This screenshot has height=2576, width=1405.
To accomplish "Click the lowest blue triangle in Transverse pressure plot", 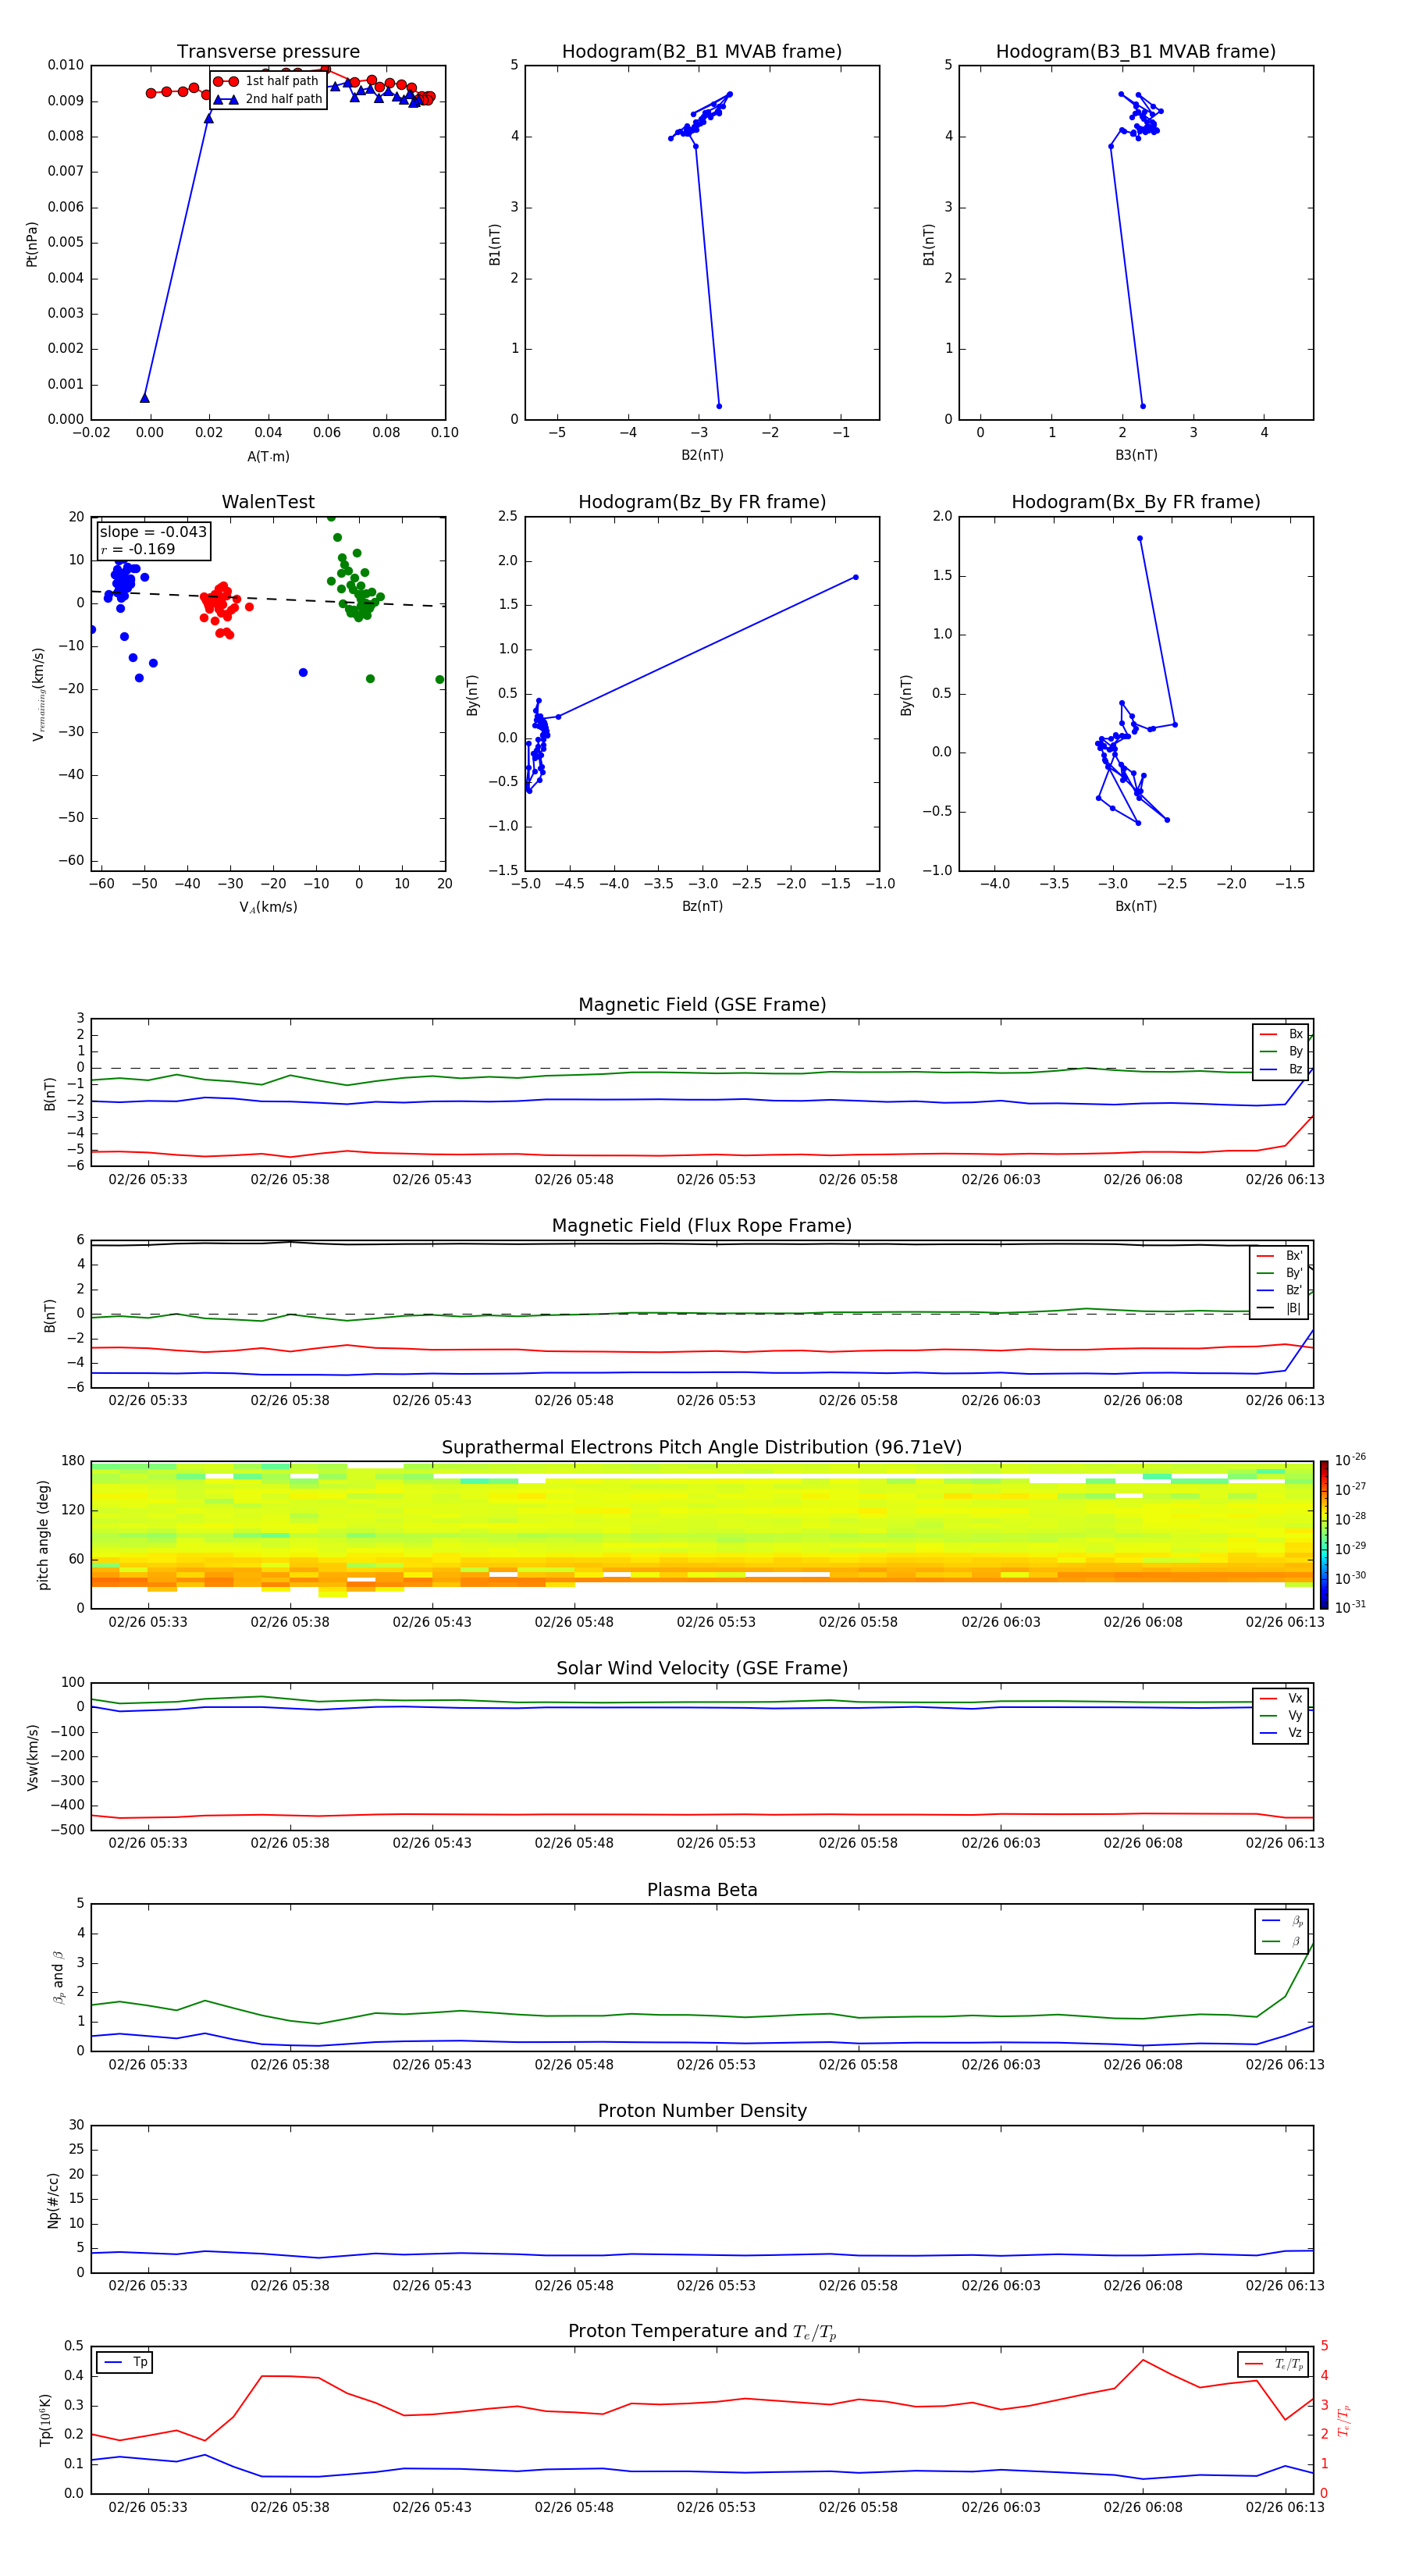I will click(x=144, y=398).
